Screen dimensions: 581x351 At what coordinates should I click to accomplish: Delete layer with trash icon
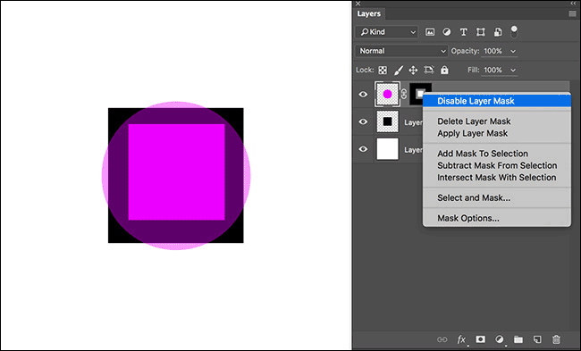(556, 339)
